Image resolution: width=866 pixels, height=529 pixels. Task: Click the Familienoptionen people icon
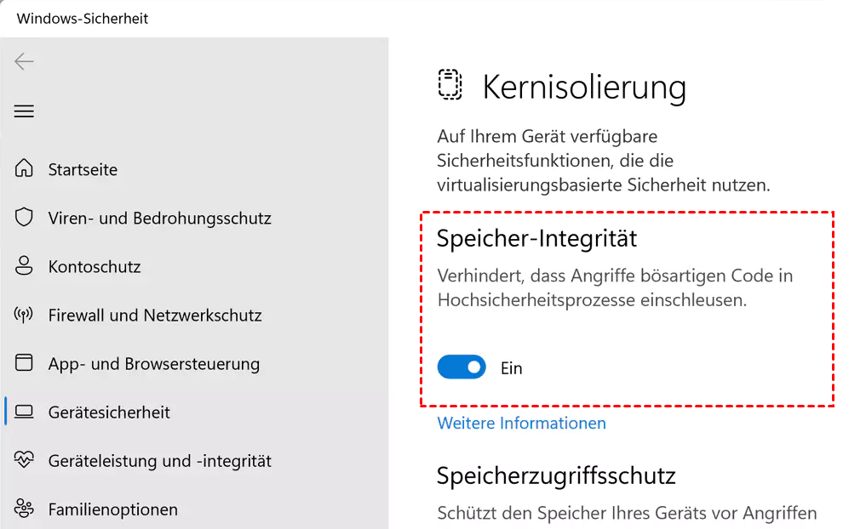(24, 509)
